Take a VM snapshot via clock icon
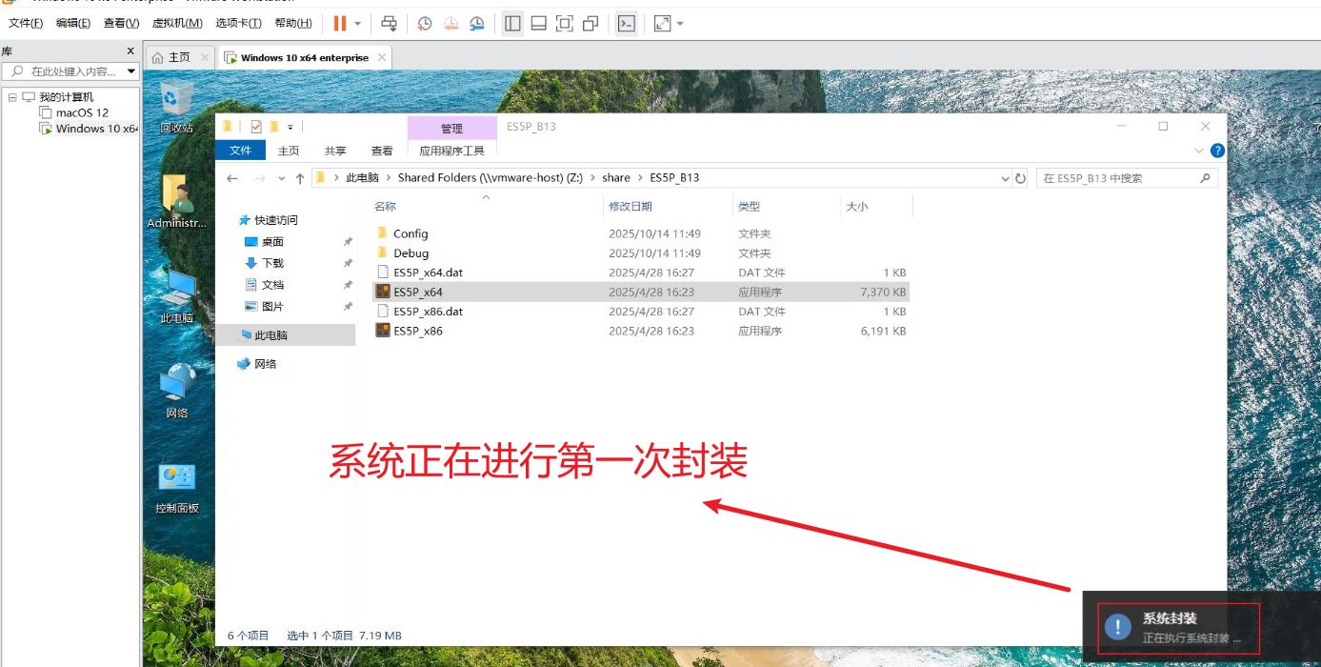Viewport: 1321px width, 667px height. click(x=425, y=23)
